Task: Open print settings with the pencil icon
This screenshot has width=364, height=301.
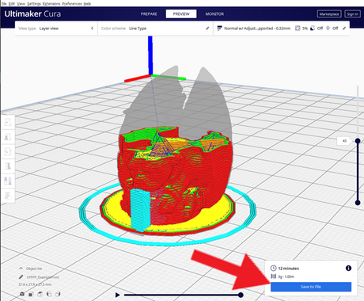Action: point(344,29)
